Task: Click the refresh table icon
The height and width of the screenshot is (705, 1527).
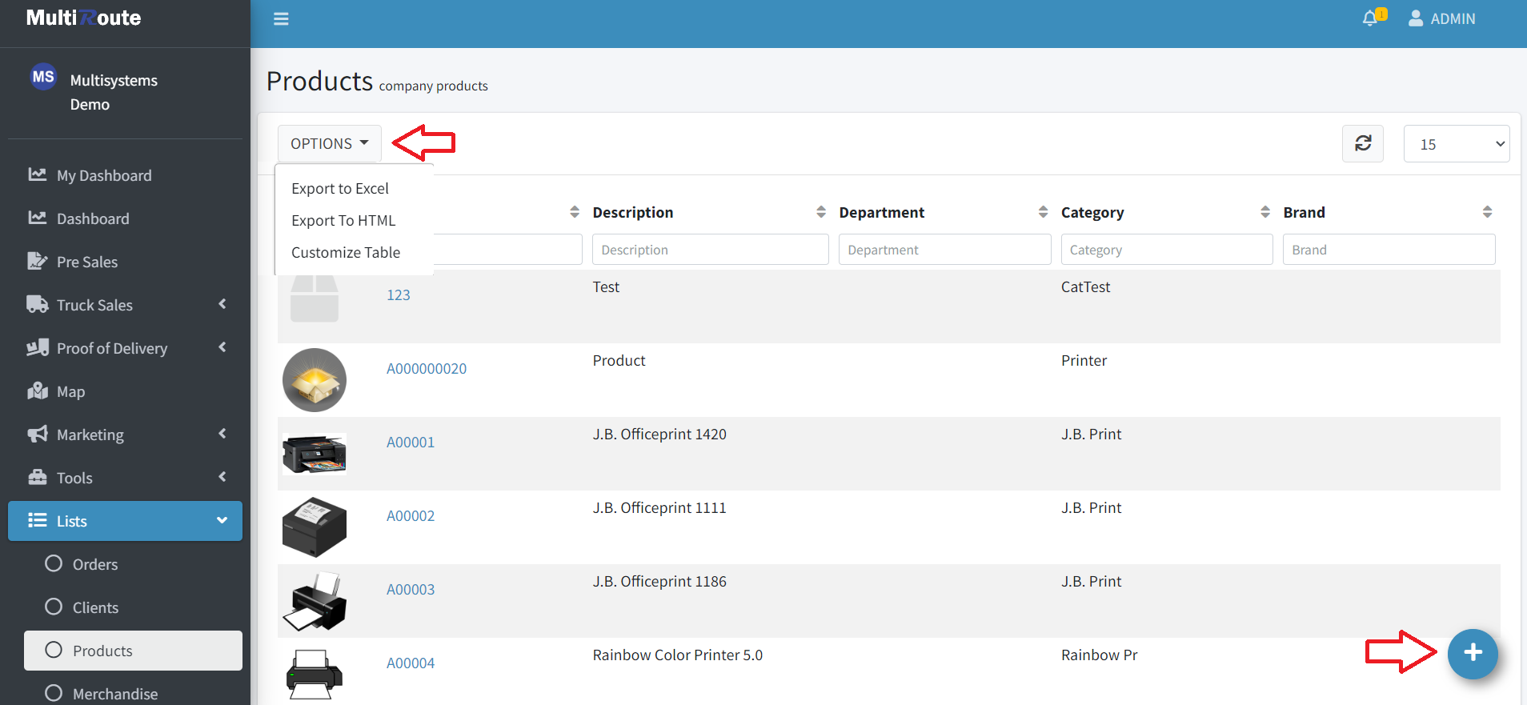Action: (1362, 143)
